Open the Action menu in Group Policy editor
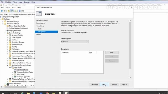The height and width of the screenshot is (94, 168). pyautogui.click(x=8, y=8)
